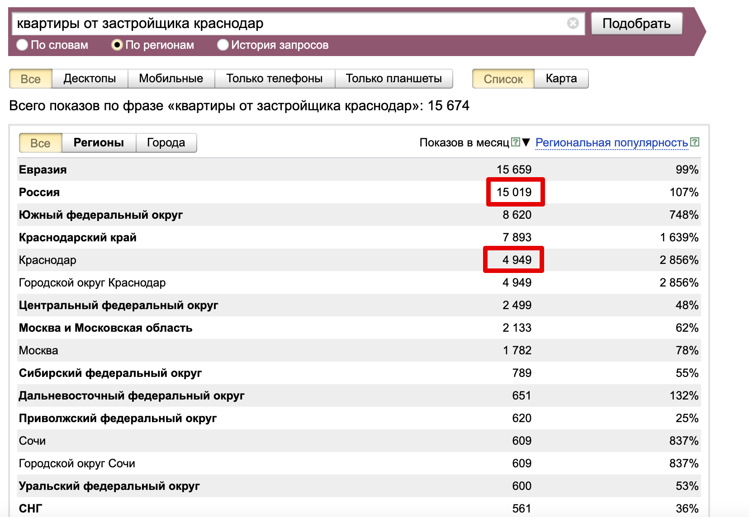749x517 pixels.
Task: Click the Россия row label
Action: coord(39,192)
